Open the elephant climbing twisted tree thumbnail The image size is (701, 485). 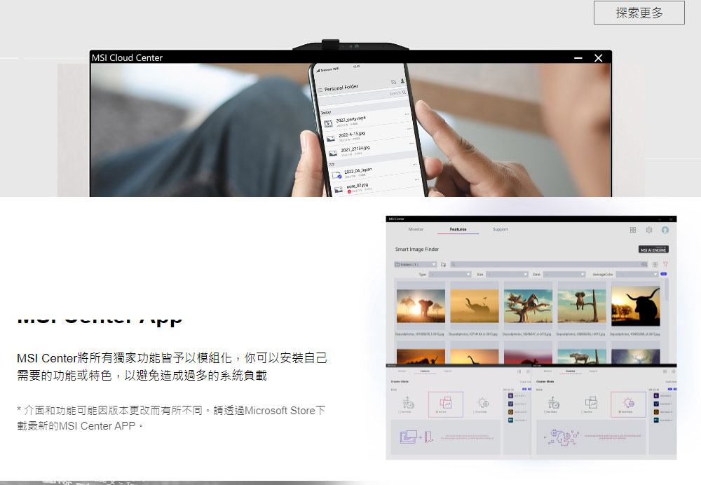[x=528, y=306]
